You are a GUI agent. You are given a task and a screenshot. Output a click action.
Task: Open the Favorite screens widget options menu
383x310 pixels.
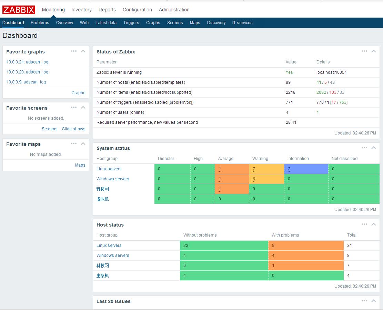point(73,107)
